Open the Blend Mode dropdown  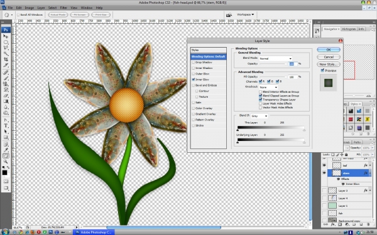click(x=276, y=58)
